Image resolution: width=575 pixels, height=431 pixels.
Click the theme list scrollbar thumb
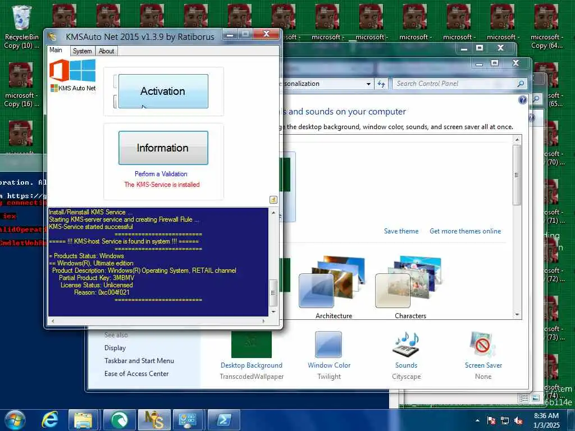point(517,175)
